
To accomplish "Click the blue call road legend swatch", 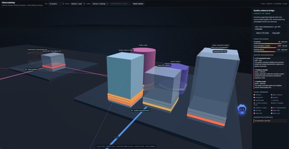I will [254, 111].
